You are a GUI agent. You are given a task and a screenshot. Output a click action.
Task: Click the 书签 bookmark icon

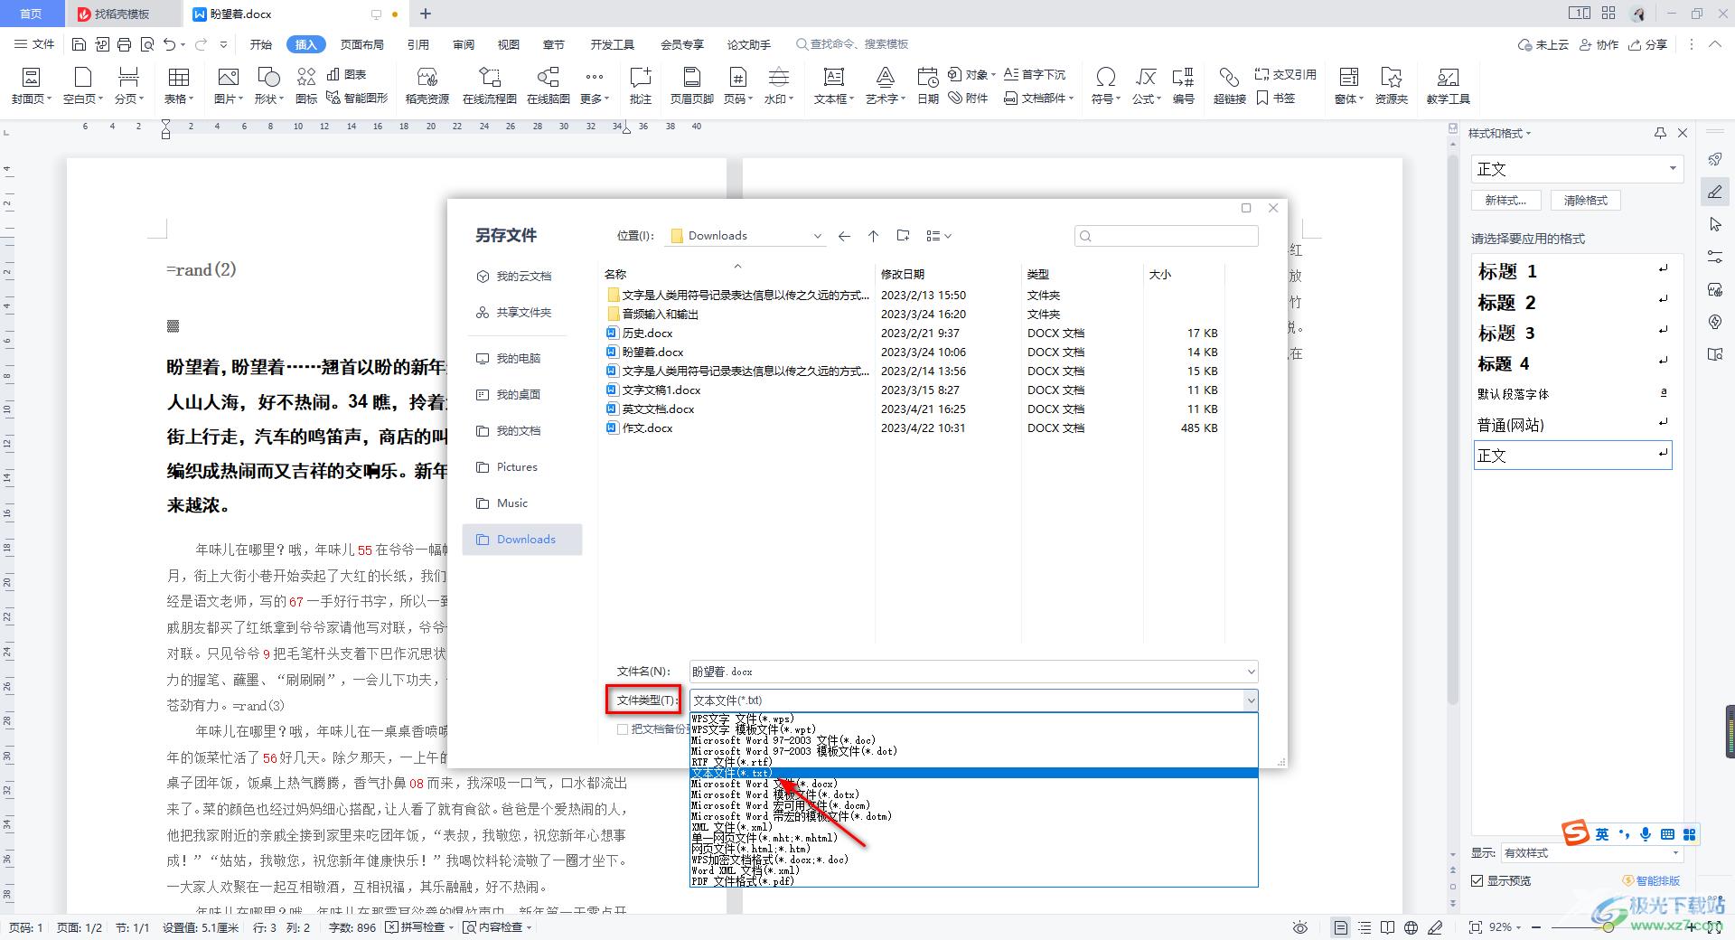tap(1275, 98)
